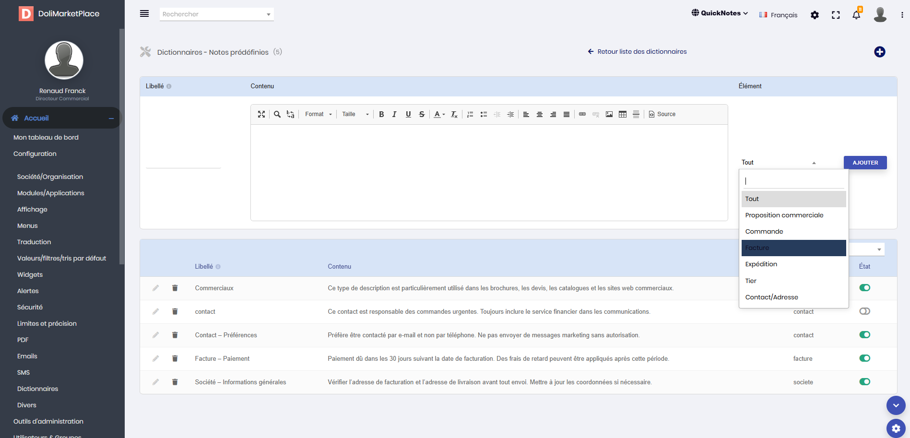The height and width of the screenshot is (438, 910).
Task: Maximize the editor with the expand icon
Action: pos(261,114)
